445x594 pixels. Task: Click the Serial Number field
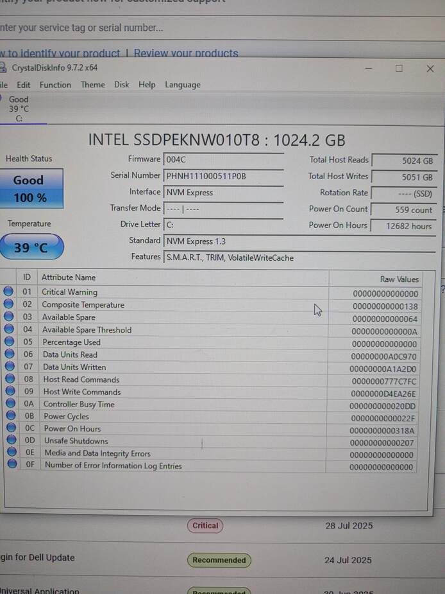click(223, 176)
